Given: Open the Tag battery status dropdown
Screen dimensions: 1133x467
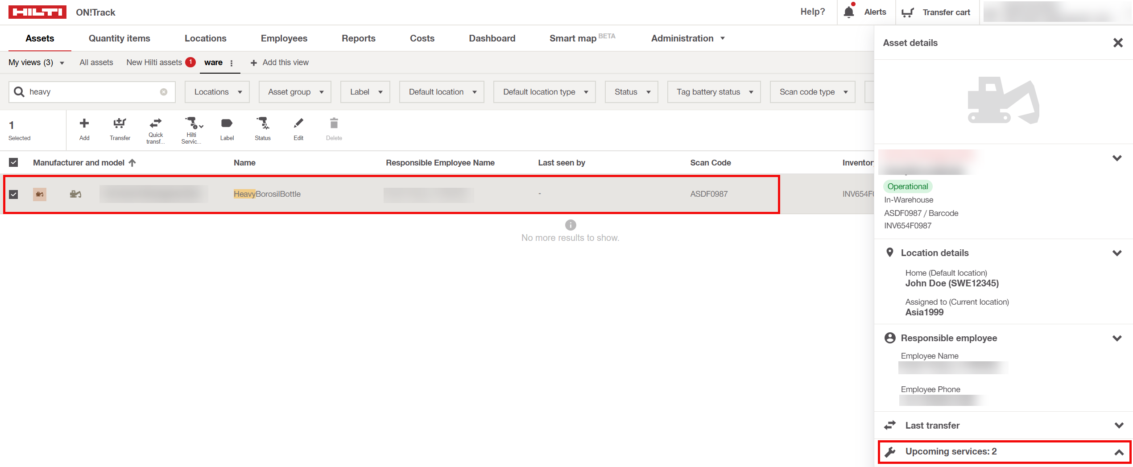Looking at the screenshot, I should (714, 92).
